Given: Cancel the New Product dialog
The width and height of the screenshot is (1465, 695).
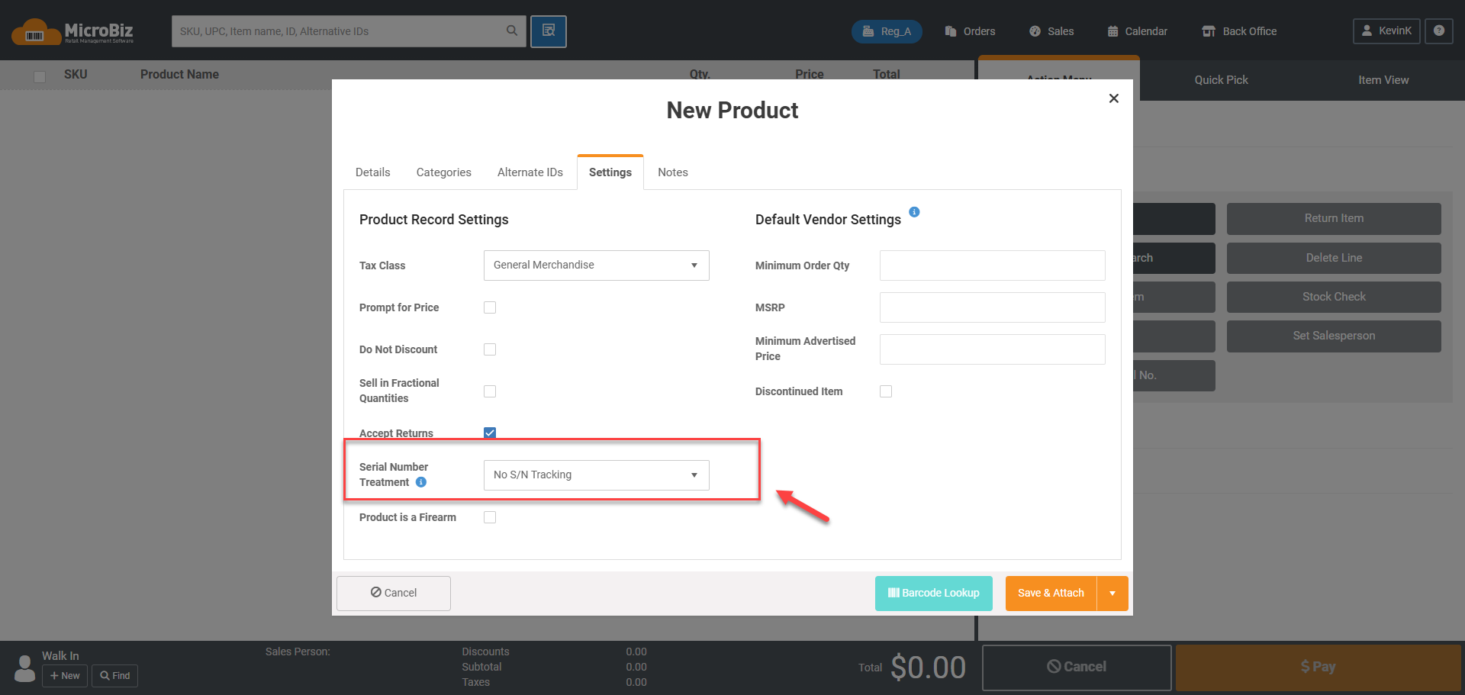Looking at the screenshot, I should (x=394, y=594).
